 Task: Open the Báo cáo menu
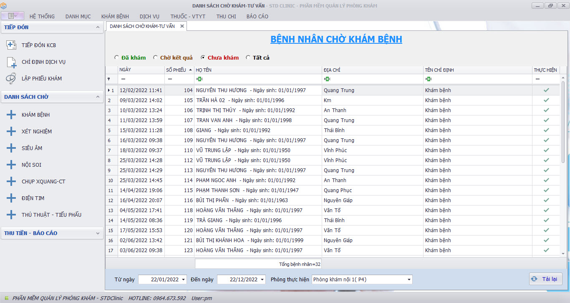click(257, 16)
